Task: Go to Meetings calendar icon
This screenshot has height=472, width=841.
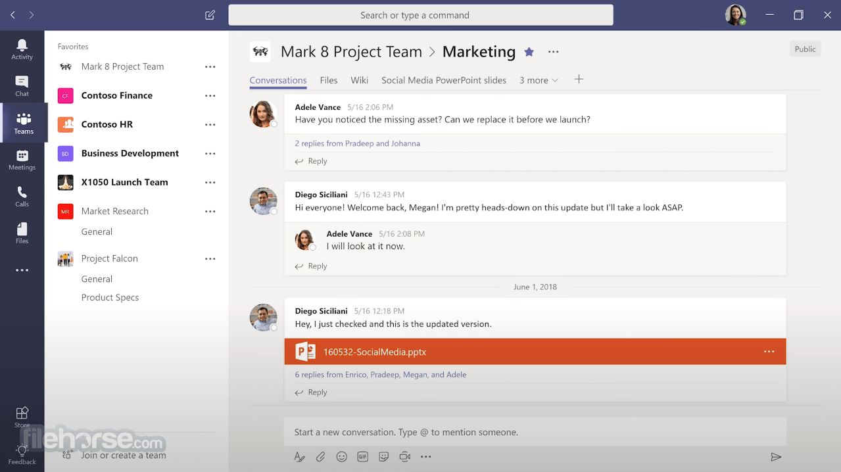Action: [22, 160]
